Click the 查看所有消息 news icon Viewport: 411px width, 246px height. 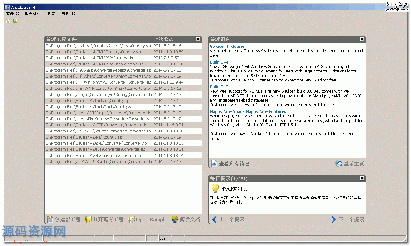click(214, 163)
